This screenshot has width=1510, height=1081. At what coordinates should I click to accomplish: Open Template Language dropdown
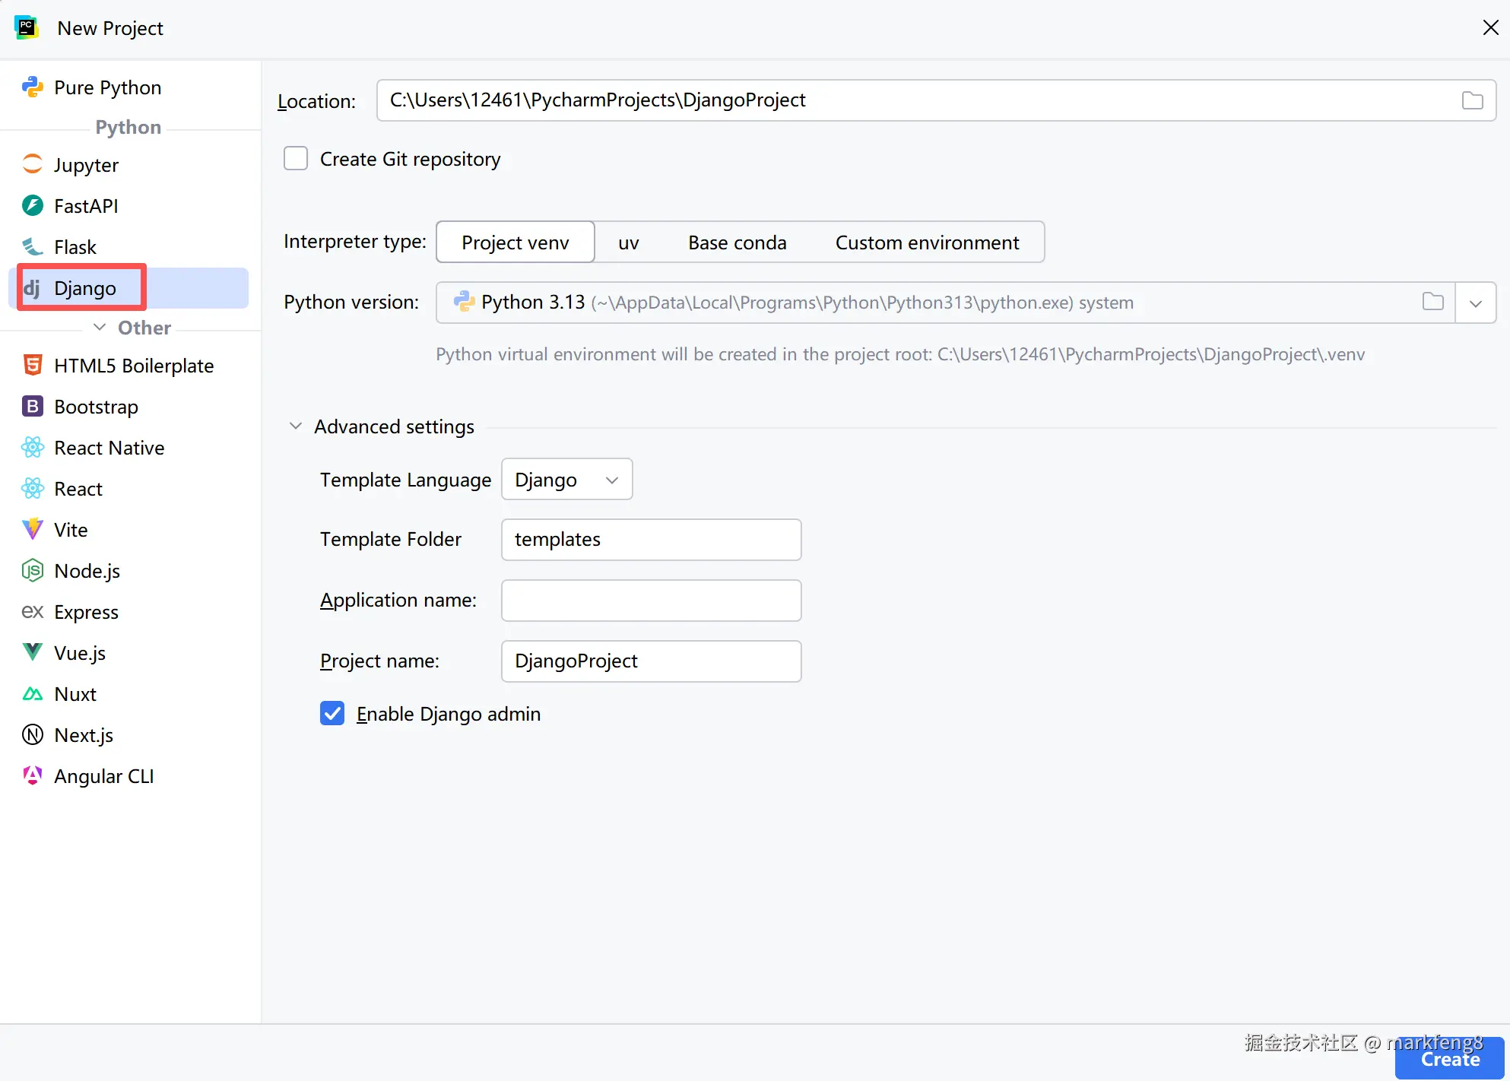(566, 480)
